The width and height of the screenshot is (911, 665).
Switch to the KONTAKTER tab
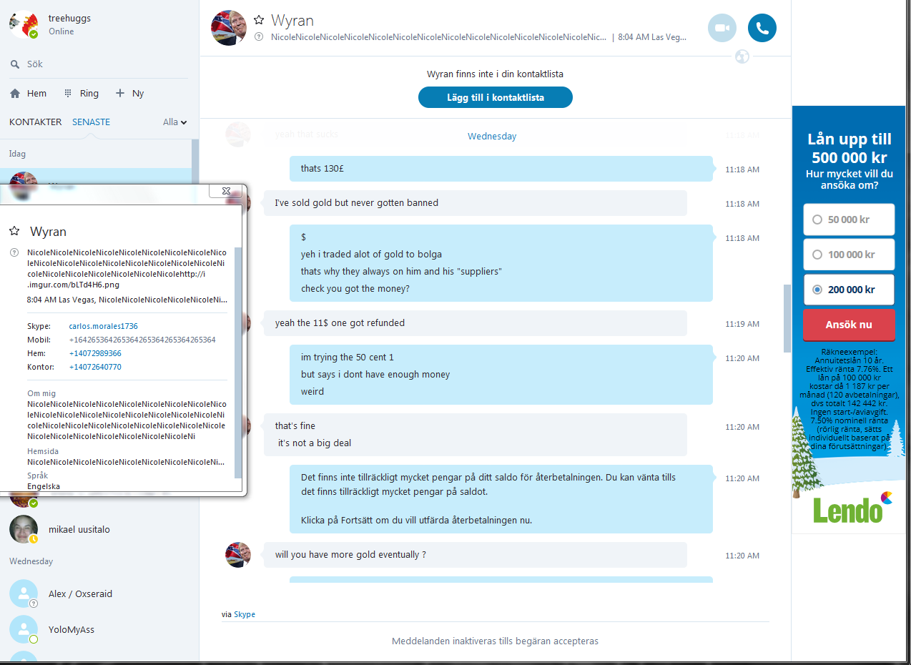pyautogui.click(x=36, y=122)
